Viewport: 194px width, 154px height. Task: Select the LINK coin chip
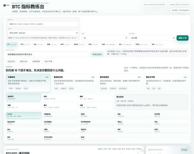pos(108,44)
